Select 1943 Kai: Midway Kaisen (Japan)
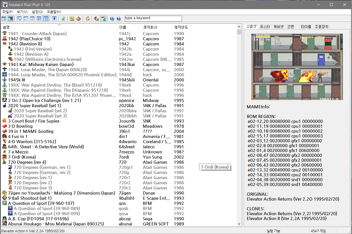352x234 pixels. click(x=95, y=65)
